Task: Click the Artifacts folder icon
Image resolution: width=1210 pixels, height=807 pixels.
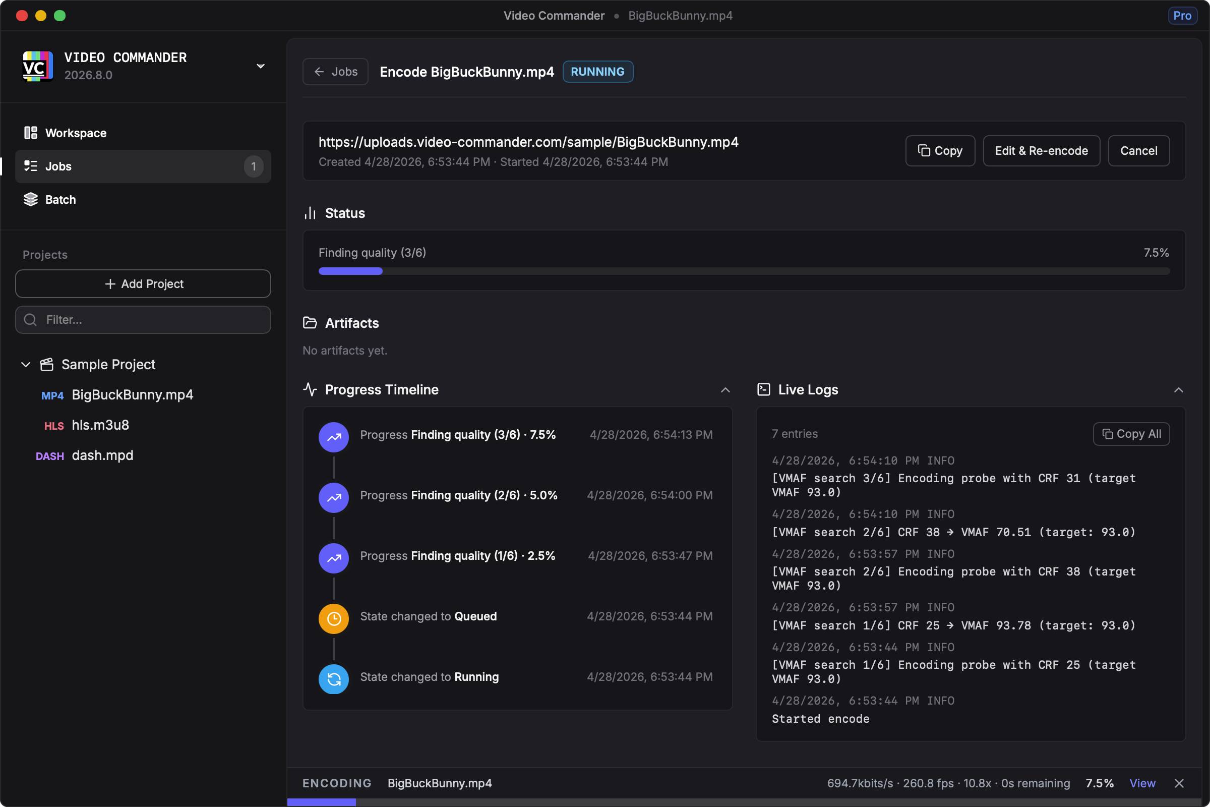Action: click(310, 323)
